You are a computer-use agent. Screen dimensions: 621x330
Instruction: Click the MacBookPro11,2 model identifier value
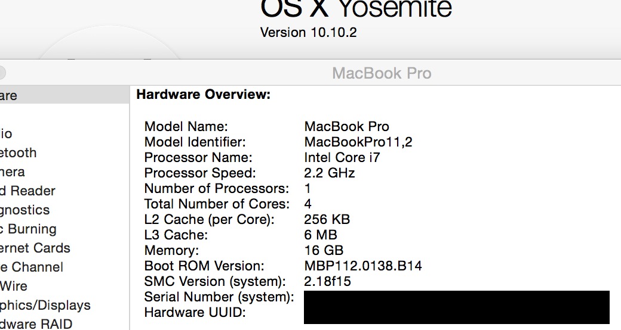[x=358, y=142]
